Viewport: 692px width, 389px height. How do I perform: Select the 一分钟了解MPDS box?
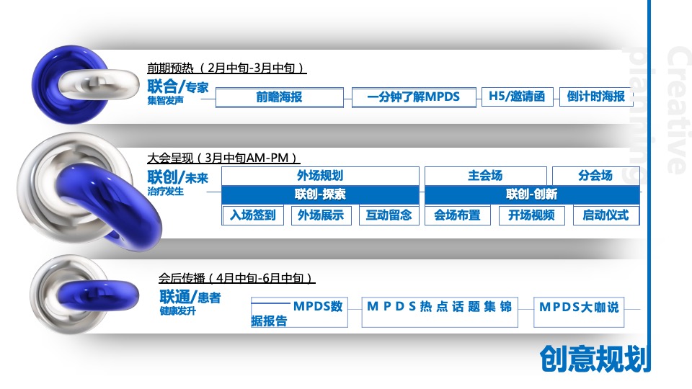[414, 97]
